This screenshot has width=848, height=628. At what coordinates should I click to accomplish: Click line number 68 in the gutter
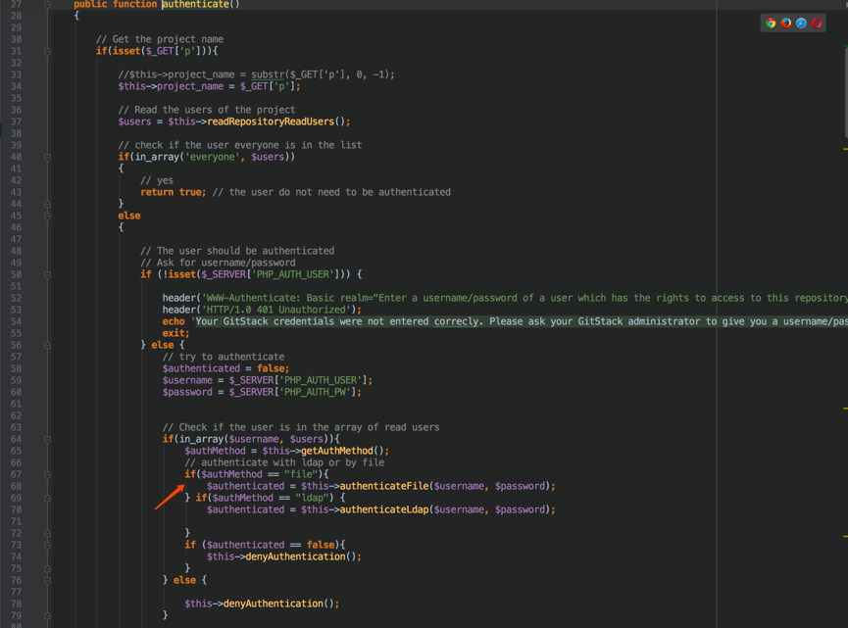pyautogui.click(x=16, y=486)
